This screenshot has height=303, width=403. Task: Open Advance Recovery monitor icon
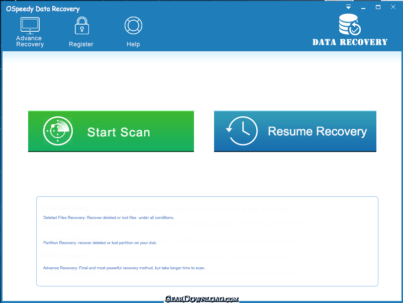[30, 26]
